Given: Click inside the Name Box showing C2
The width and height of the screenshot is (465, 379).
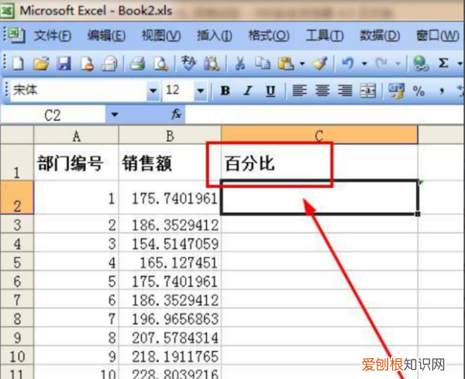Looking at the screenshot, I should coord(53,115).
